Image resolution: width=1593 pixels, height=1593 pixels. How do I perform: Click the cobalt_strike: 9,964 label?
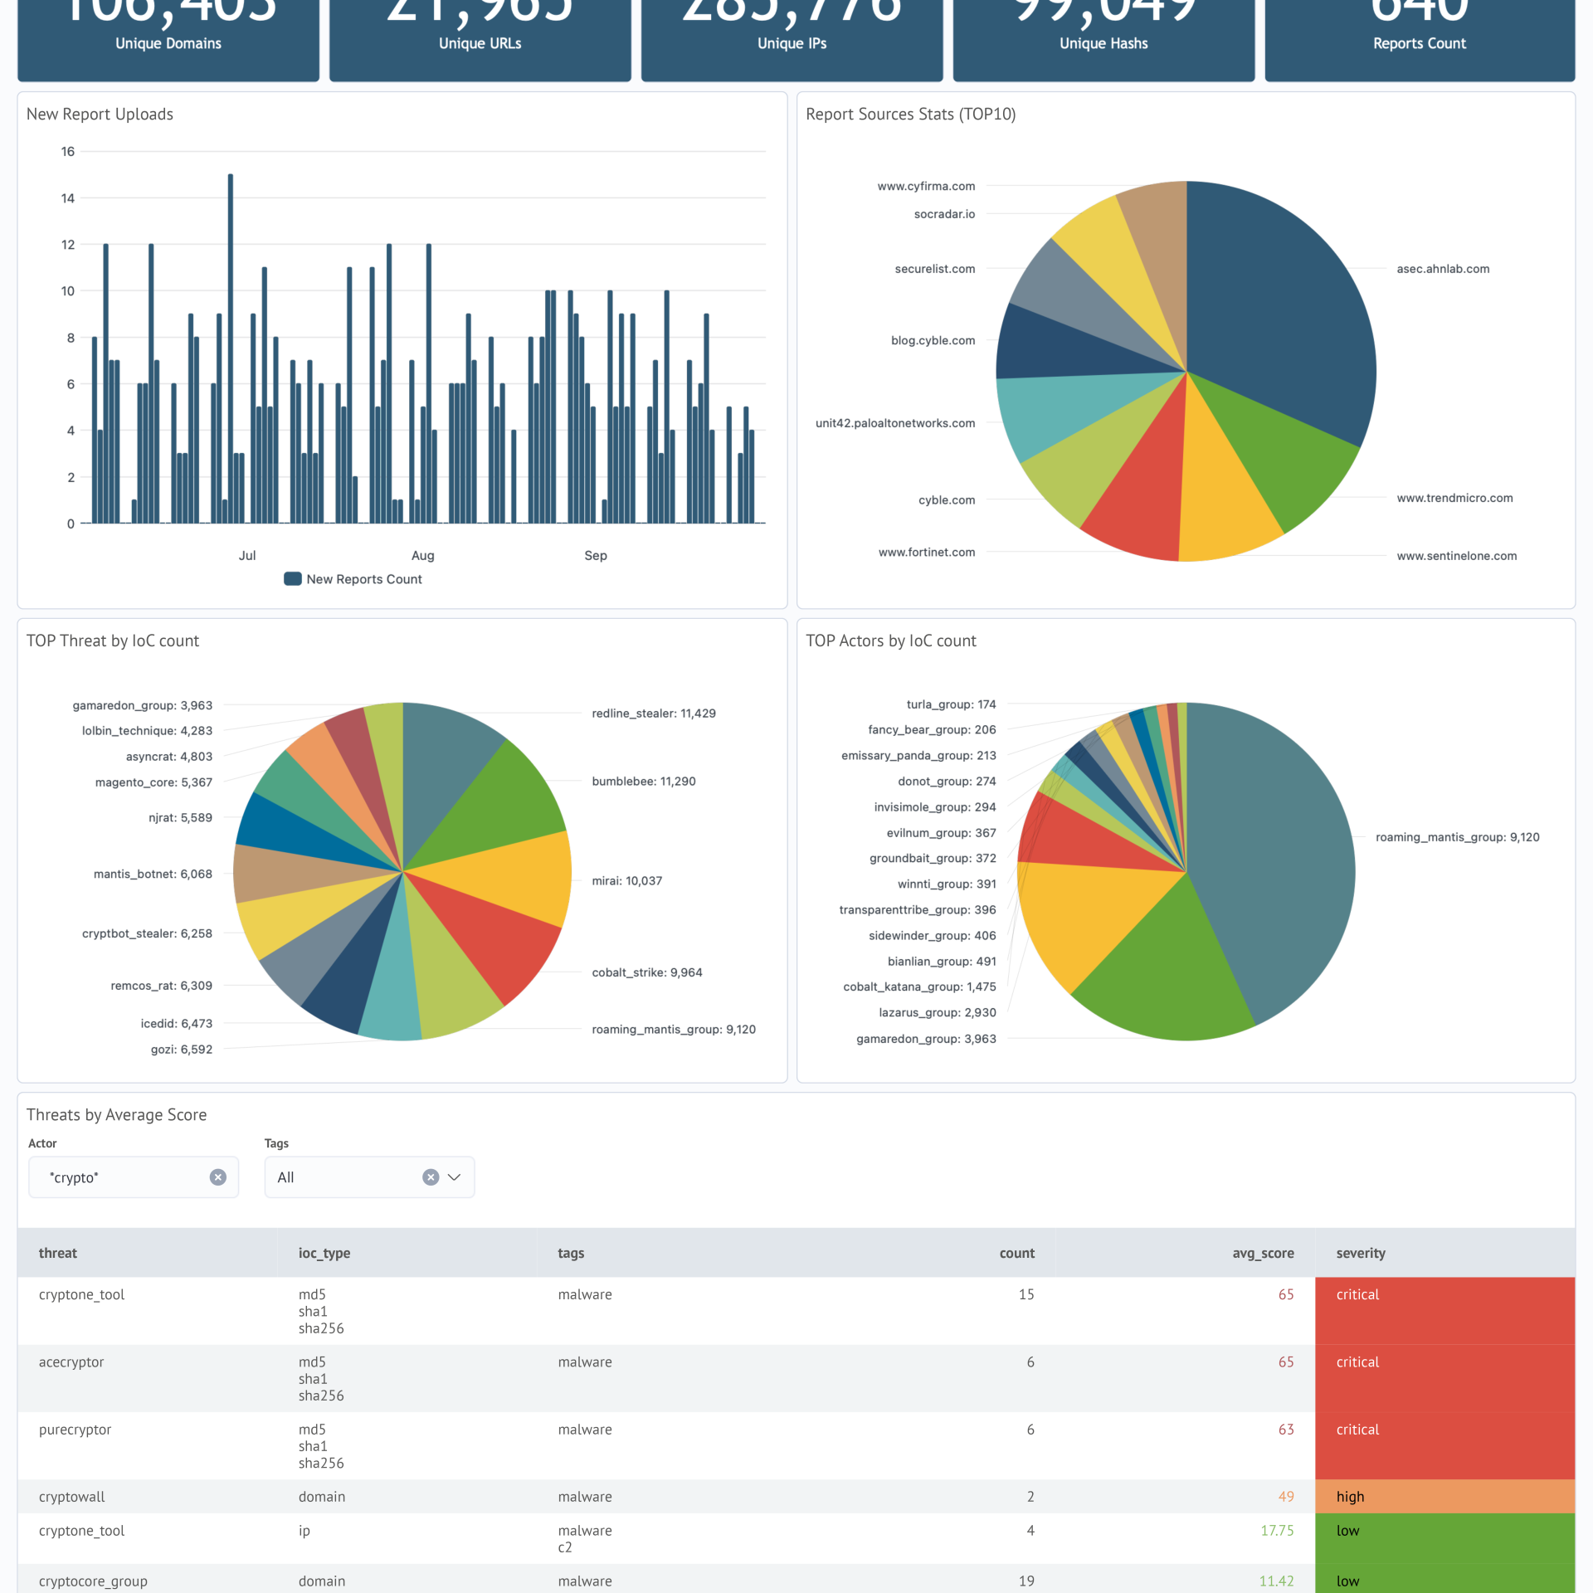(647, 972)
